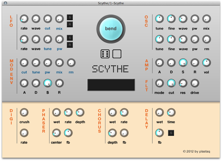
Task: Click the dice randomize icon
Action: click(x=105, y=54)
